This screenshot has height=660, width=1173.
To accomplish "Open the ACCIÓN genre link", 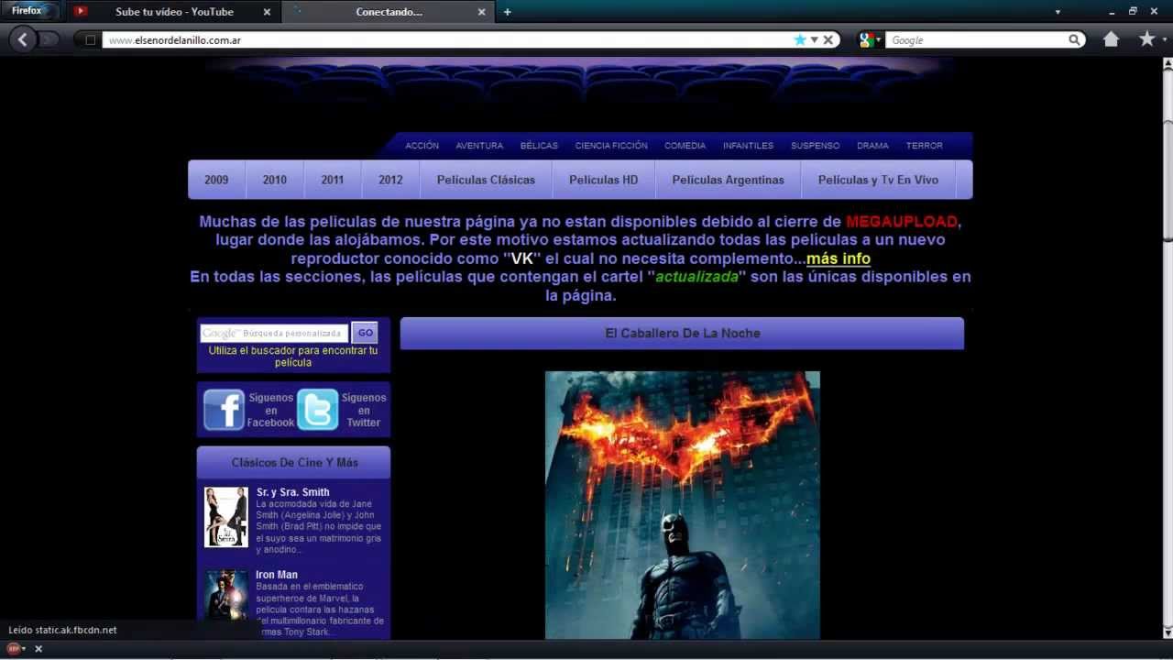I will pos(422,146).
